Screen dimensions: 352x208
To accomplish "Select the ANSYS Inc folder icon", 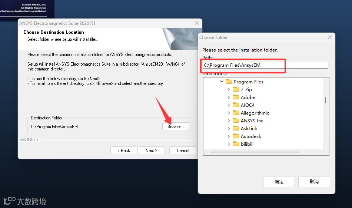I will click(236, 120).
